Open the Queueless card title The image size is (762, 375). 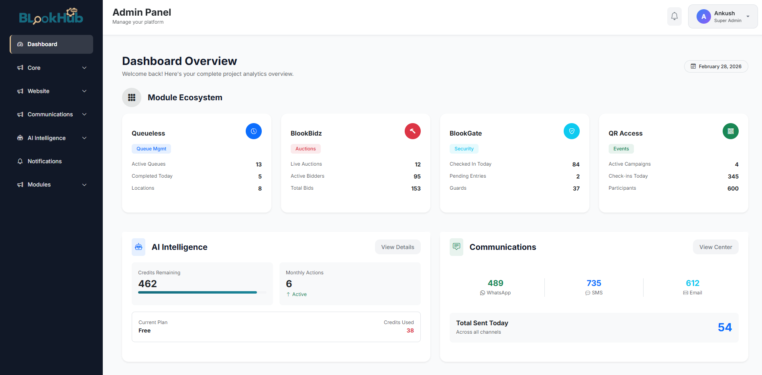click(x=148, y=133)
